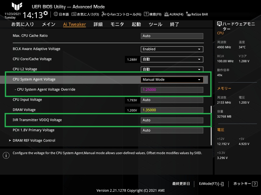Select IVR Transmitter VDDQ Voltage label

tap(37, 120)
